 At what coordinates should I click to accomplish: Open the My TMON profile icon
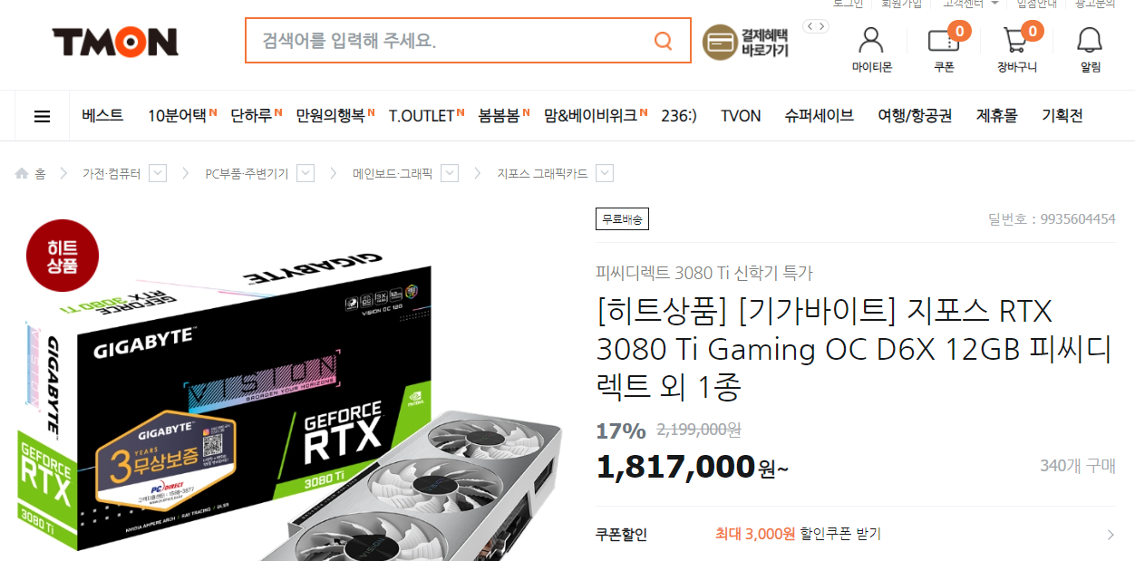(x=871, y=41)
